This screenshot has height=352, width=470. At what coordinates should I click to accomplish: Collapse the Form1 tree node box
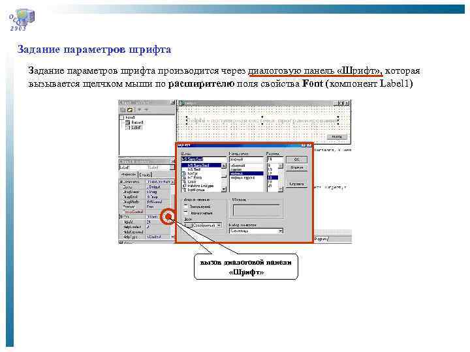[121, 117]
